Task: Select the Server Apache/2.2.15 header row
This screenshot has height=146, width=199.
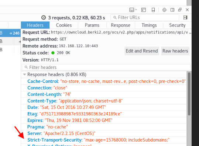Action: click(x=104, y=133)
